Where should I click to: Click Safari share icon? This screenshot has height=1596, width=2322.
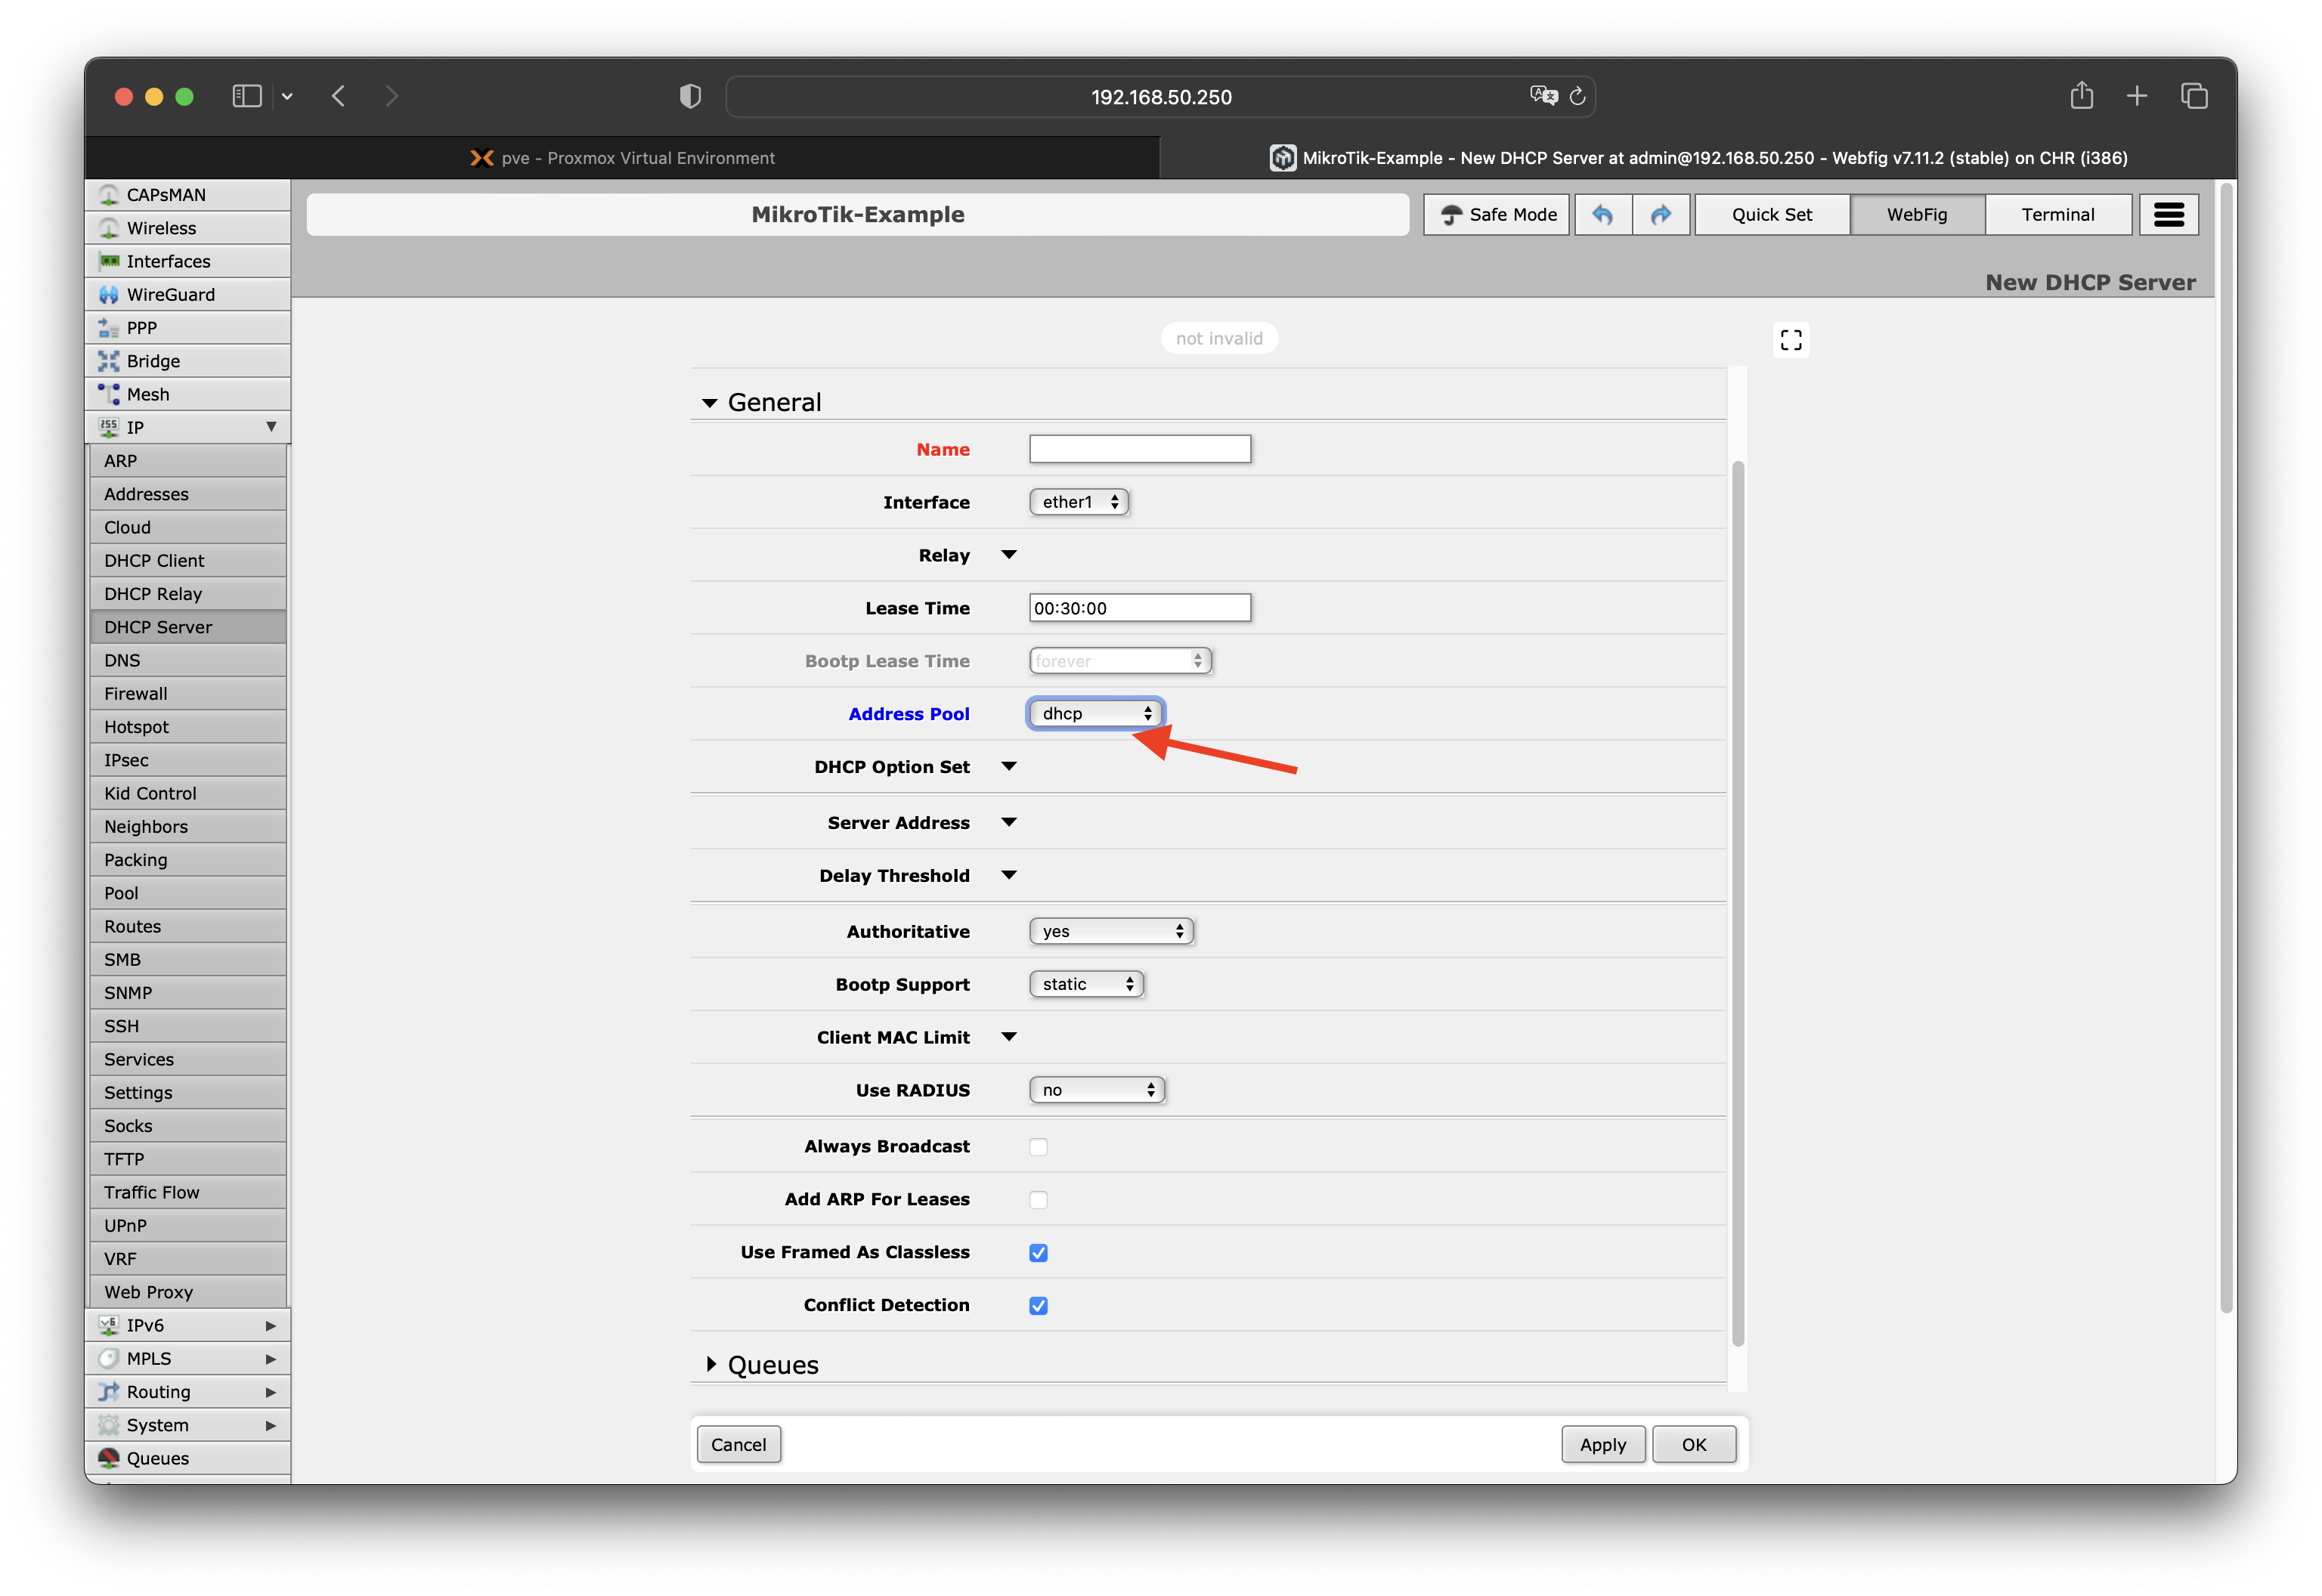[x=2081, y=96]
